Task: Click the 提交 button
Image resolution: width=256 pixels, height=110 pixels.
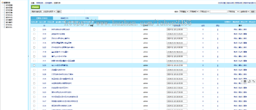Action: click(59, 12)
